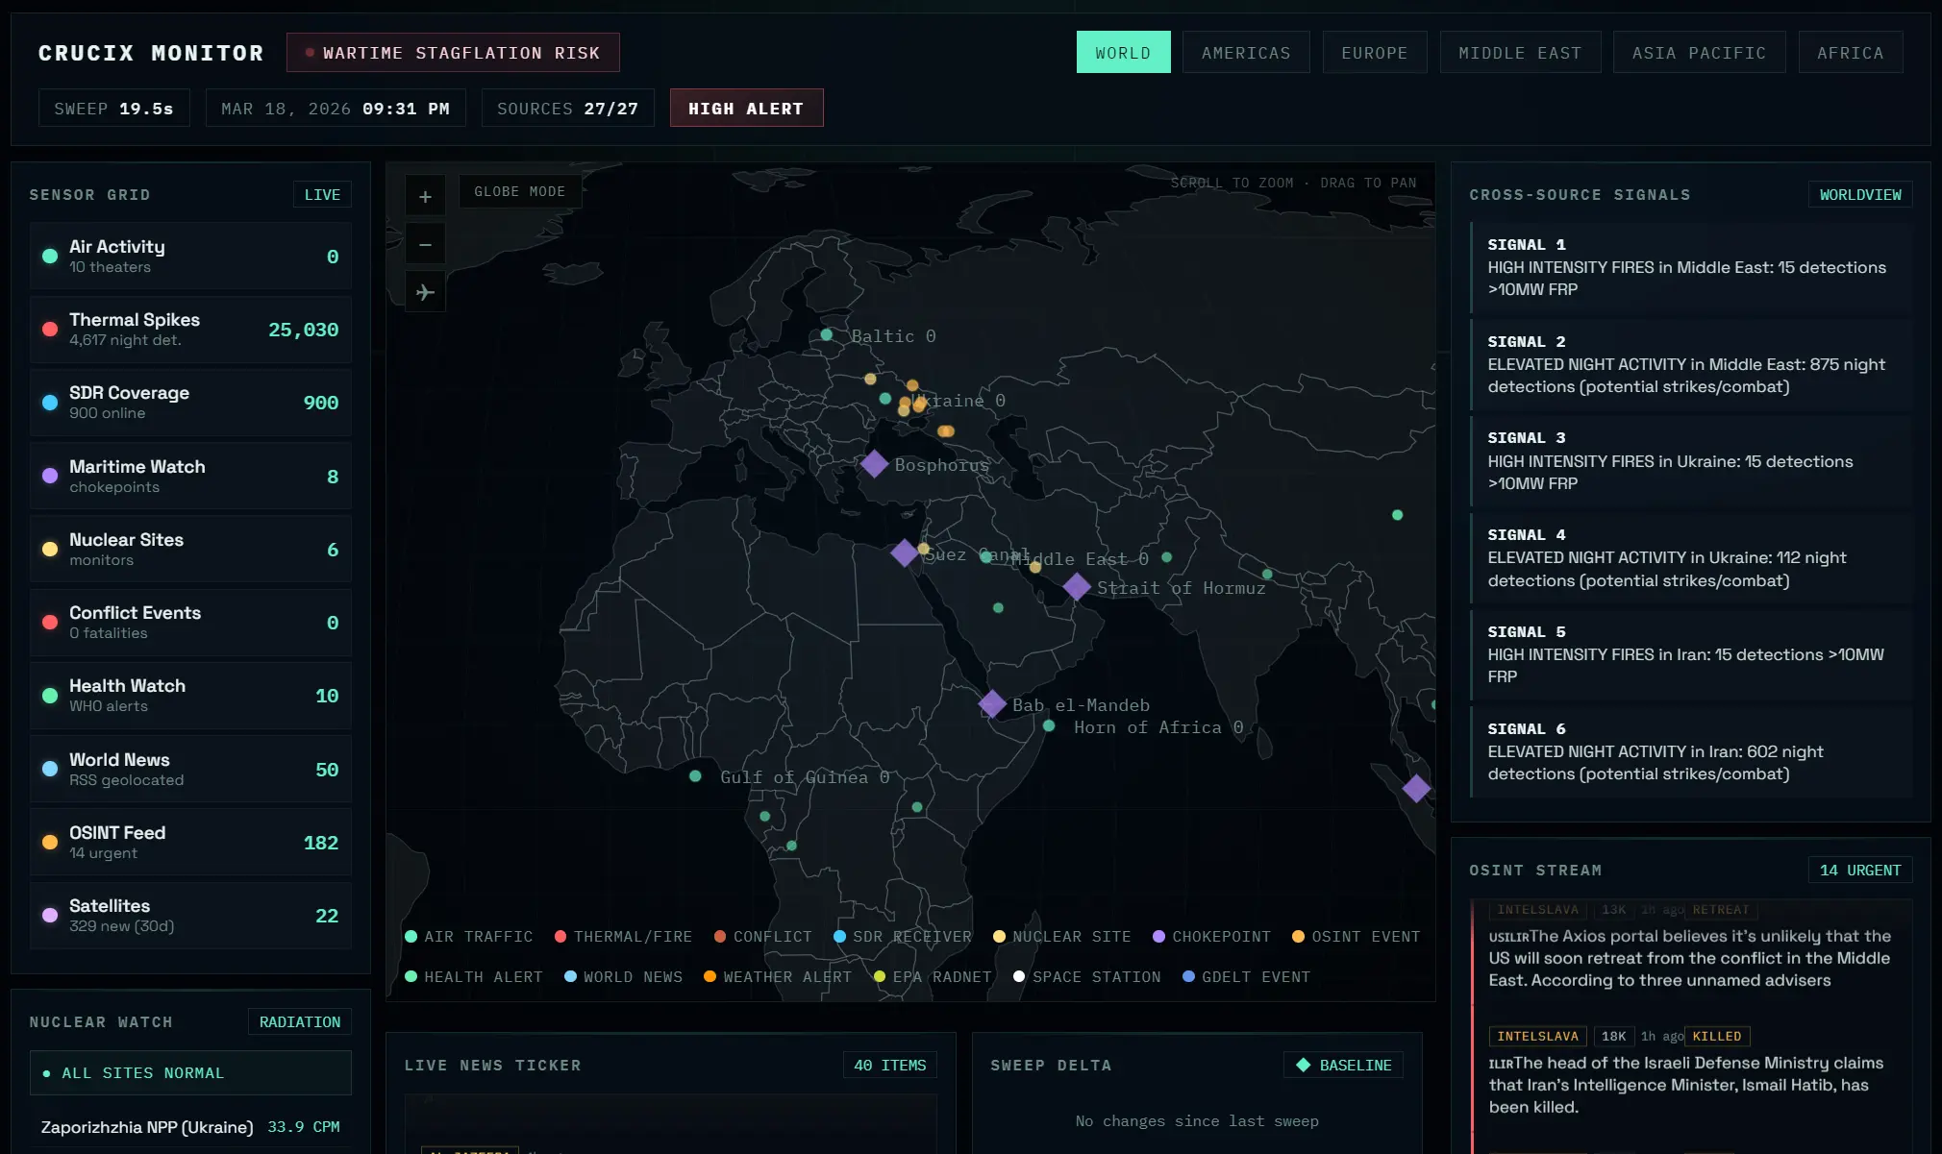
Task: Switch to the ASIA PACIFIC tab
Action: click(1699, 52)
